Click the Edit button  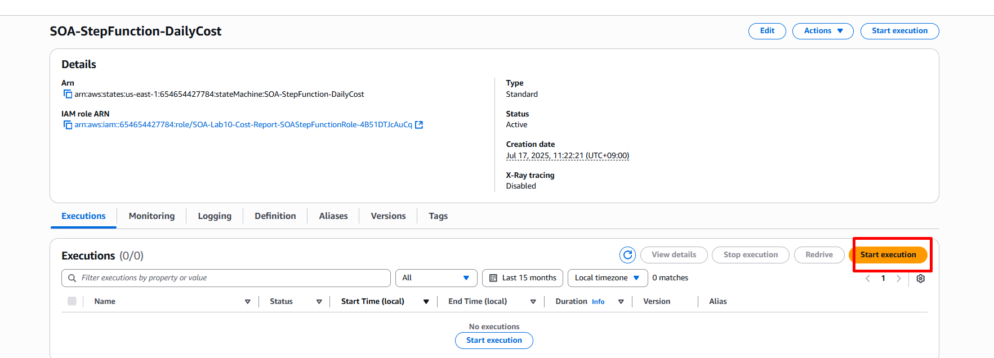[766, 31]
